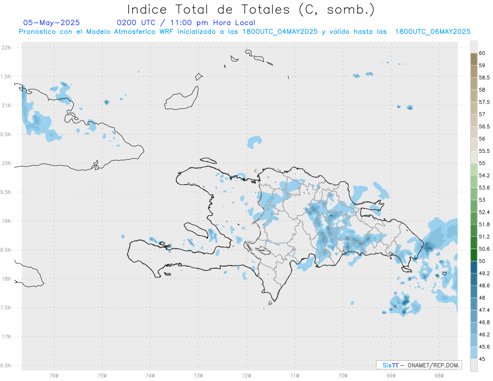Pick the pale green swatch between 54.2 and 55
Image resolution: width=493 pixels, height=381 pixels.
474,169
